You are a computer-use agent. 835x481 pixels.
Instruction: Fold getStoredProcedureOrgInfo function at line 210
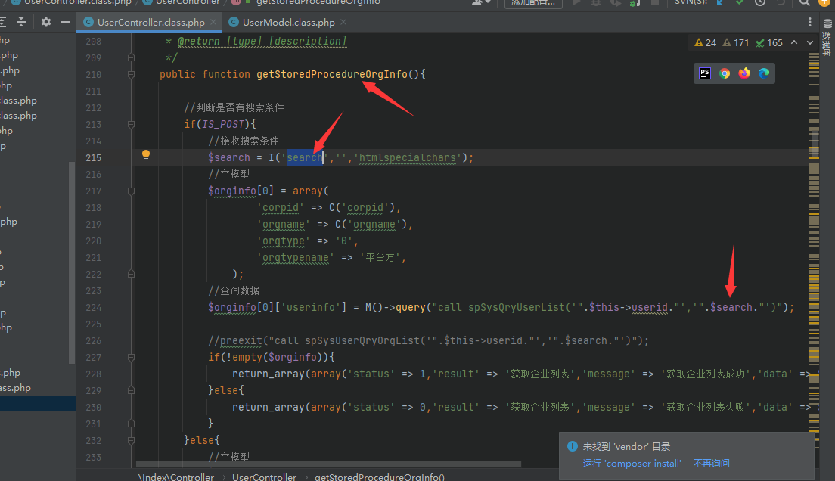click(131, 75)
